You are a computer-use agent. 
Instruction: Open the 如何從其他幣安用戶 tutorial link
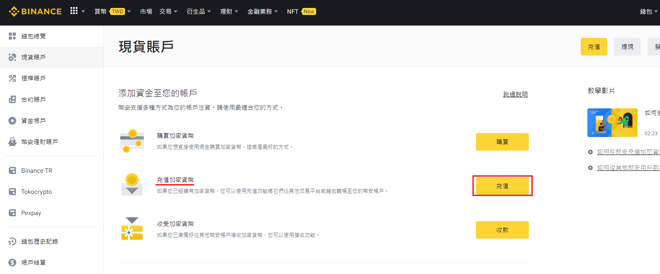tap(628, 168)
